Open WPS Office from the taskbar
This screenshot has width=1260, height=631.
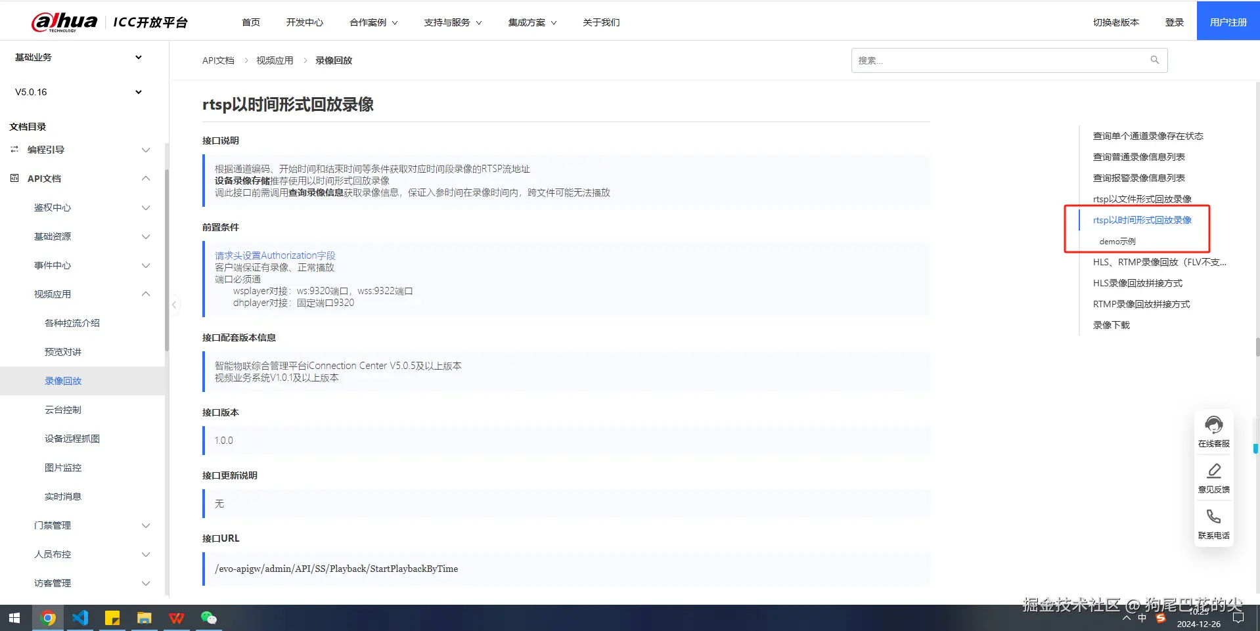[x=177, y=618]
